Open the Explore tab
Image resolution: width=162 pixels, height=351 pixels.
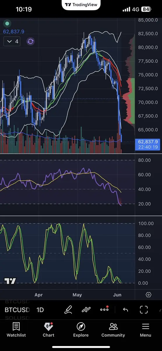click(81, 330)
